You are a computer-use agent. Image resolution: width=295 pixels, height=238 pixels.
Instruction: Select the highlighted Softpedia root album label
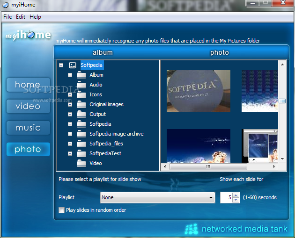(x=92, y=65)
